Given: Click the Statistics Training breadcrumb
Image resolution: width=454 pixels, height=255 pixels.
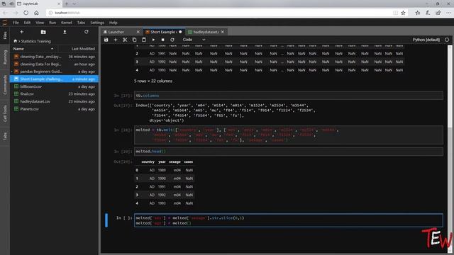Looking at the screenshot, I should coord(36,41).
